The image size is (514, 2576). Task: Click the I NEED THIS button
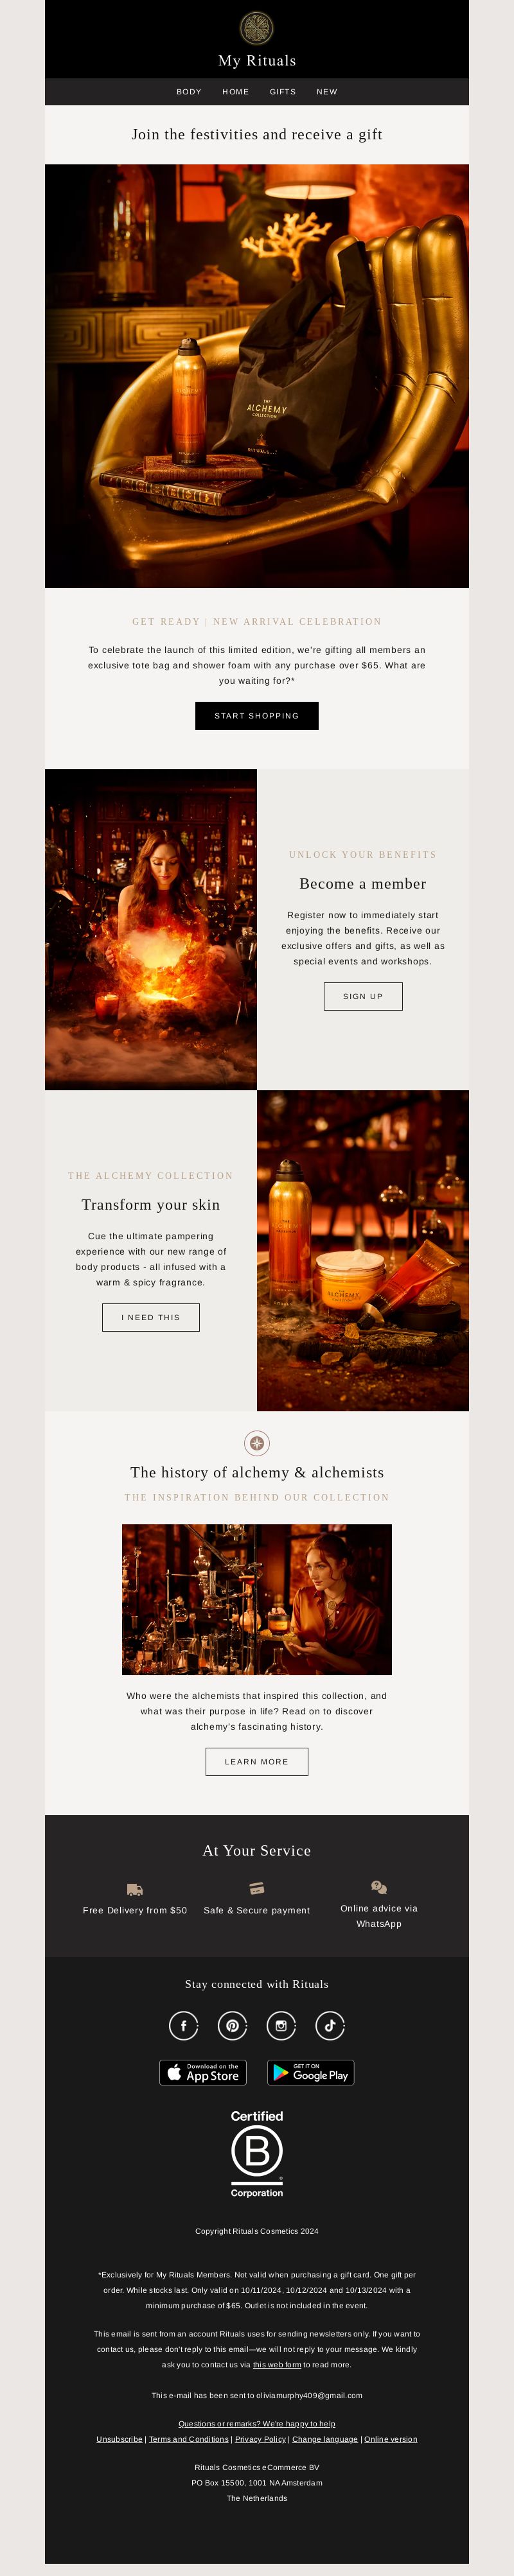point(151,1317)
